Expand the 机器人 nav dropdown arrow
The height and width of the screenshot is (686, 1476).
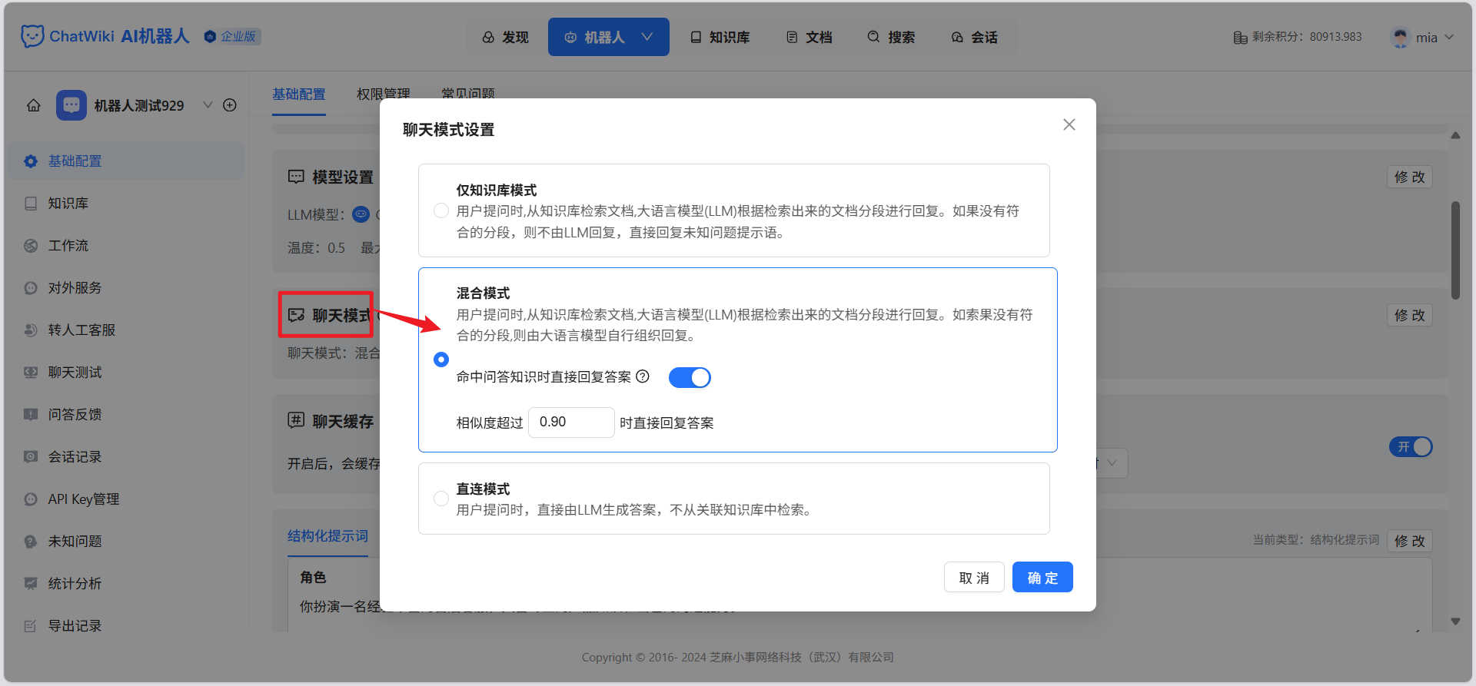point(647,37)
